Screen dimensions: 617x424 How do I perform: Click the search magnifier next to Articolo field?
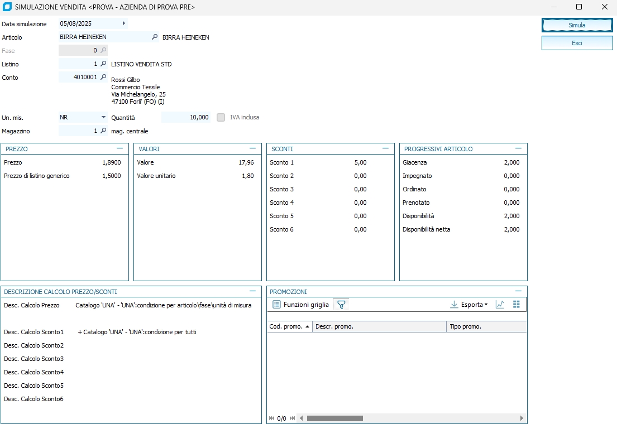[155, 37]
